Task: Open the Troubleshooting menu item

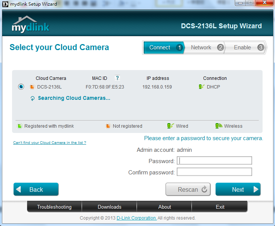Action: point(54,207)
